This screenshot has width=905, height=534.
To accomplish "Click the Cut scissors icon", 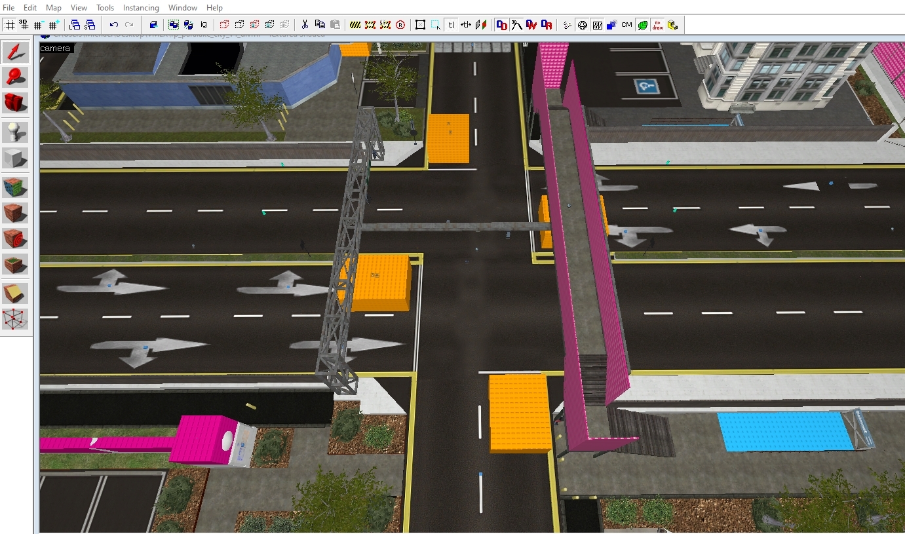I will point(305,25).
